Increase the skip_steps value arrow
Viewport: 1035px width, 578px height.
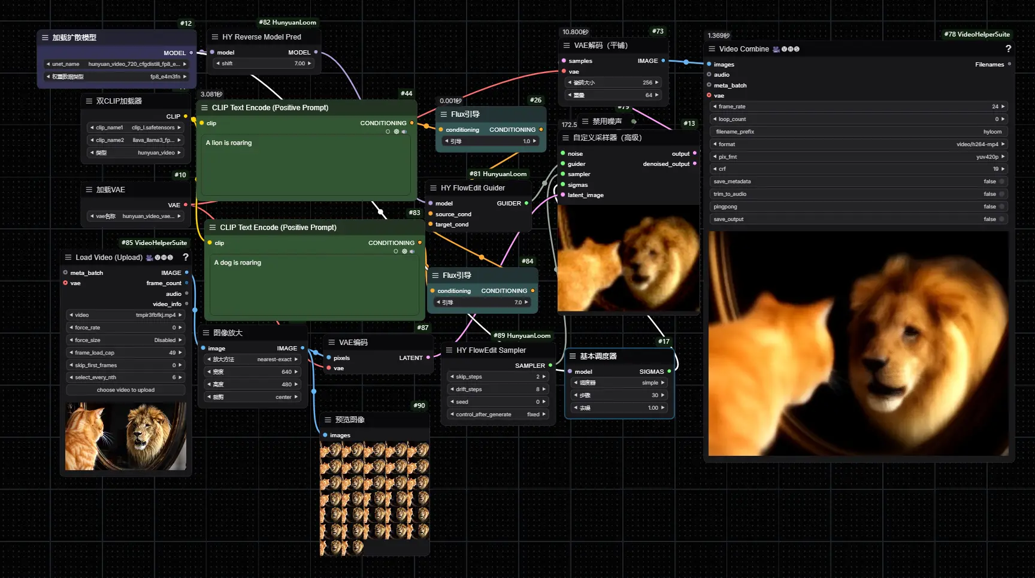coord(544,377)
